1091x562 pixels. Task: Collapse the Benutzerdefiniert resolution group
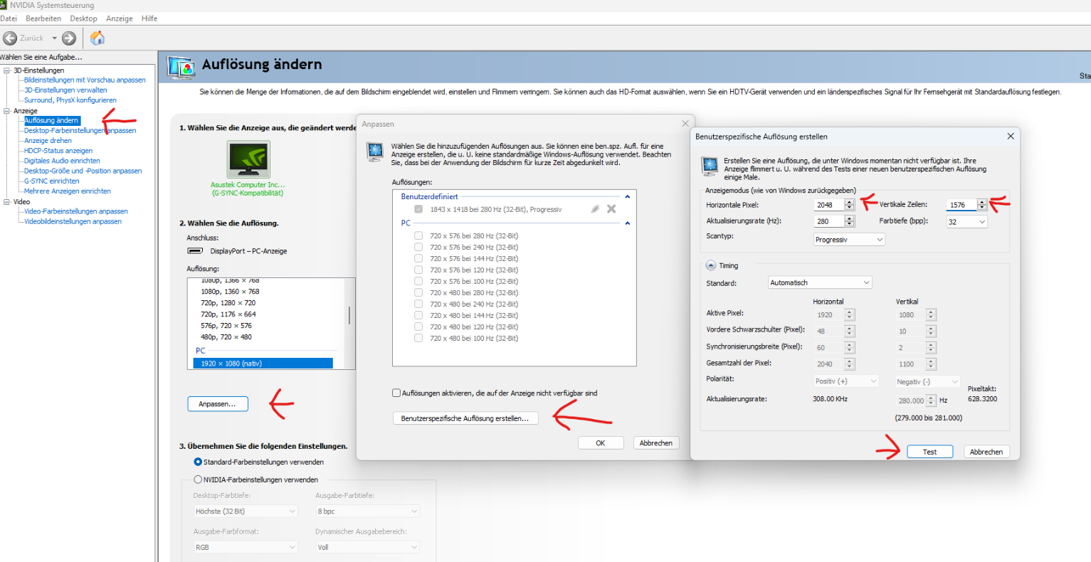coord(628,197)
